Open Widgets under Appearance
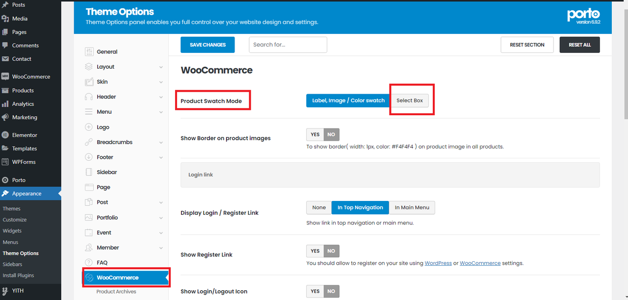Screen dimensions: 628x300 coord(12,231)
